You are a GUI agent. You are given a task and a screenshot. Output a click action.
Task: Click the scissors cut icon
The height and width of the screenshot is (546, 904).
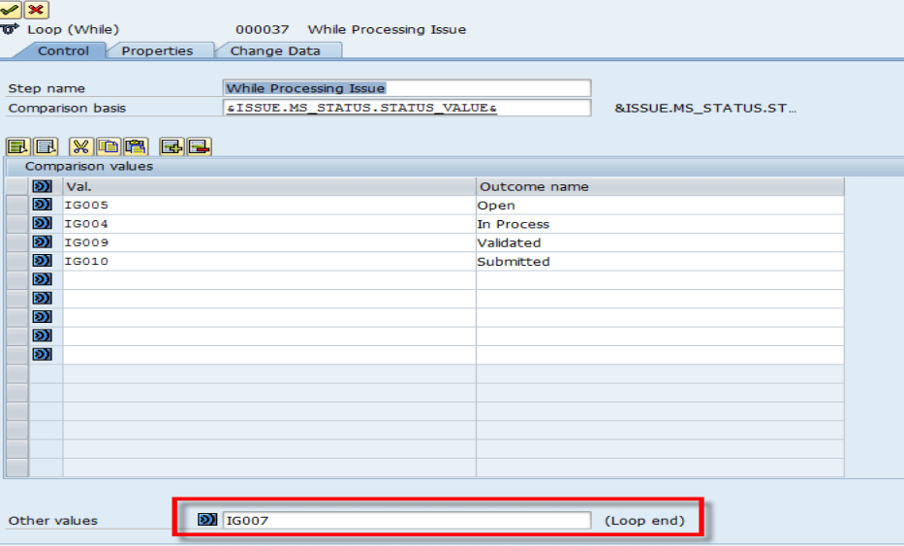tap(80, 146)
